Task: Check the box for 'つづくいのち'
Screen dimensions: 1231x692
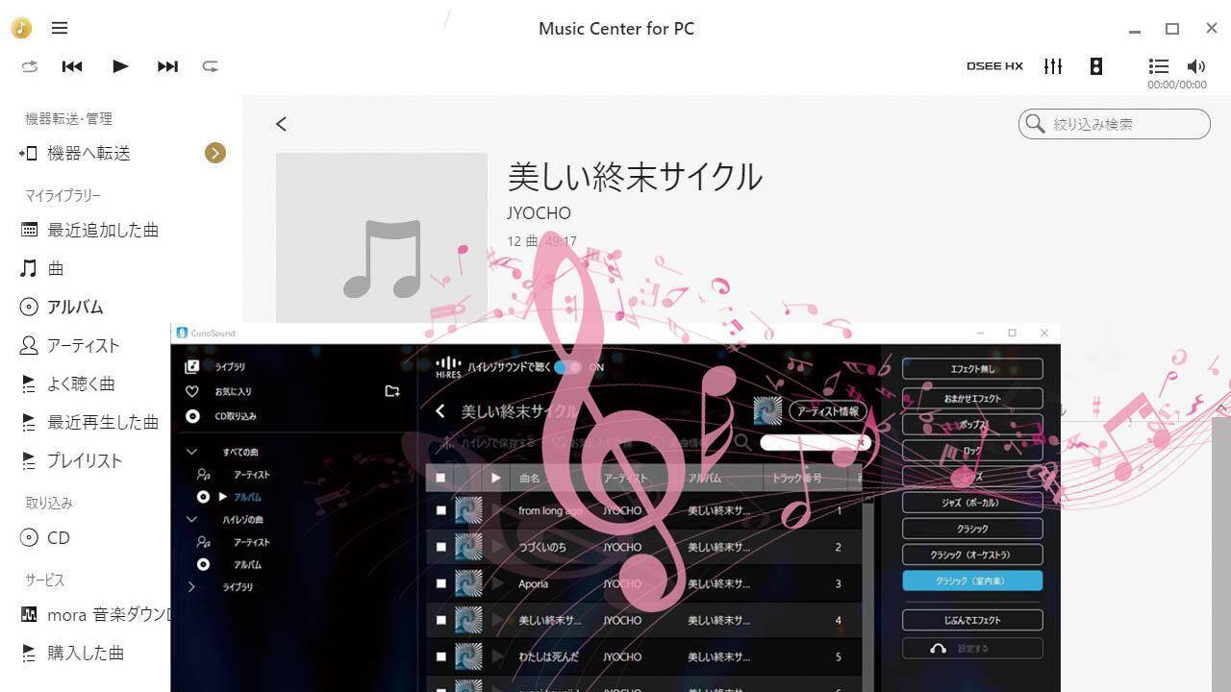Action: pos(440,547)
